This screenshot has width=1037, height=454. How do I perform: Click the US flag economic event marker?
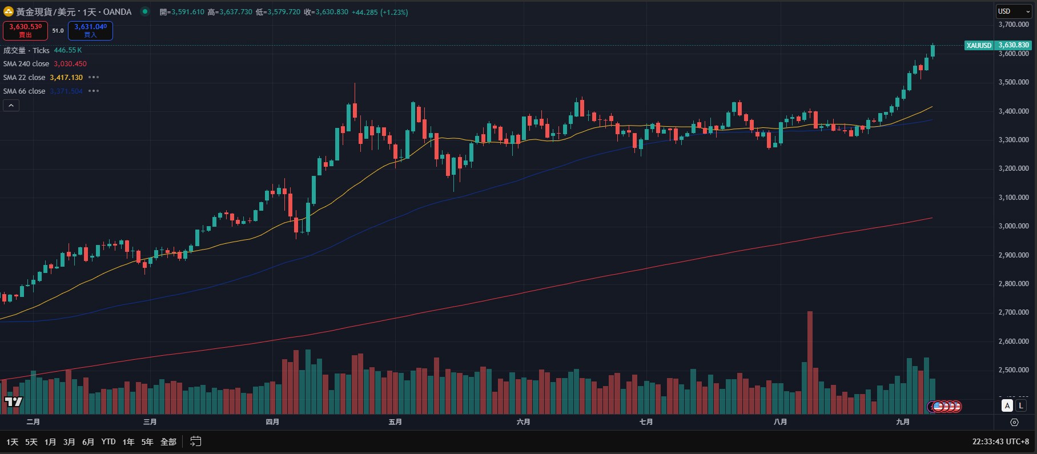[938, 407]
